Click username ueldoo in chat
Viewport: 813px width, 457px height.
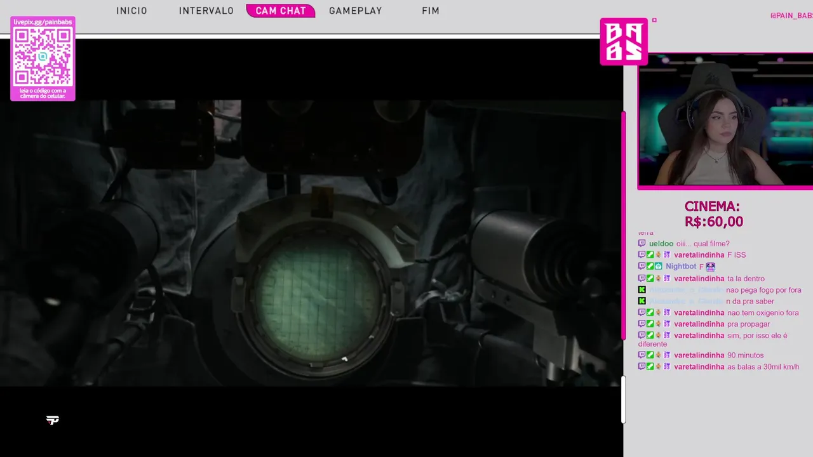[x=661, y=244]
